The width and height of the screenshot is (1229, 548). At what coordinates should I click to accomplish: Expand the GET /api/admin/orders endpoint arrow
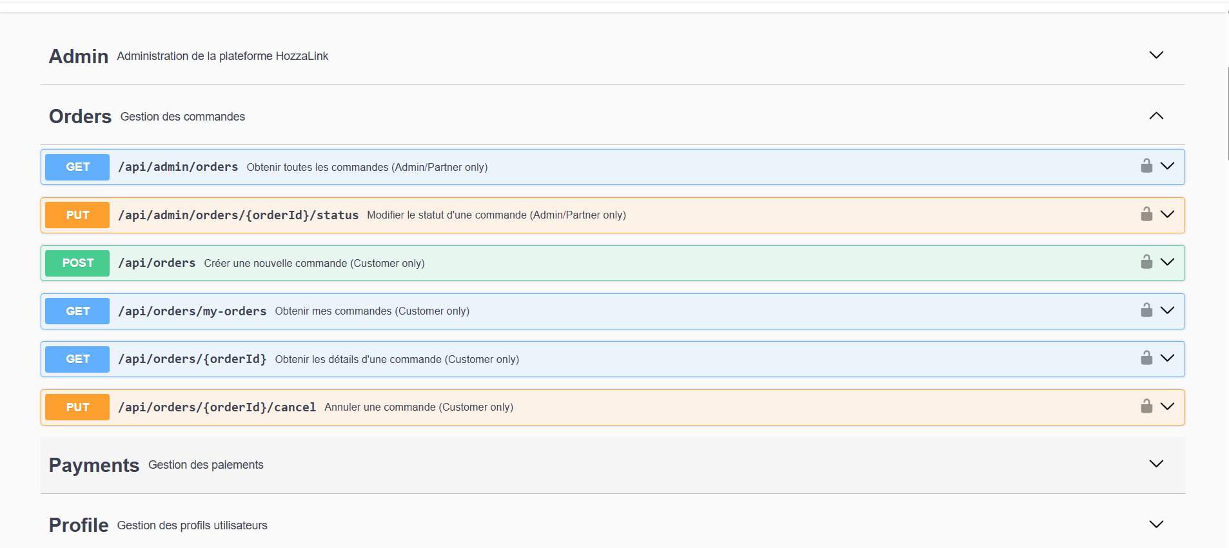[x=1167, y=166]
